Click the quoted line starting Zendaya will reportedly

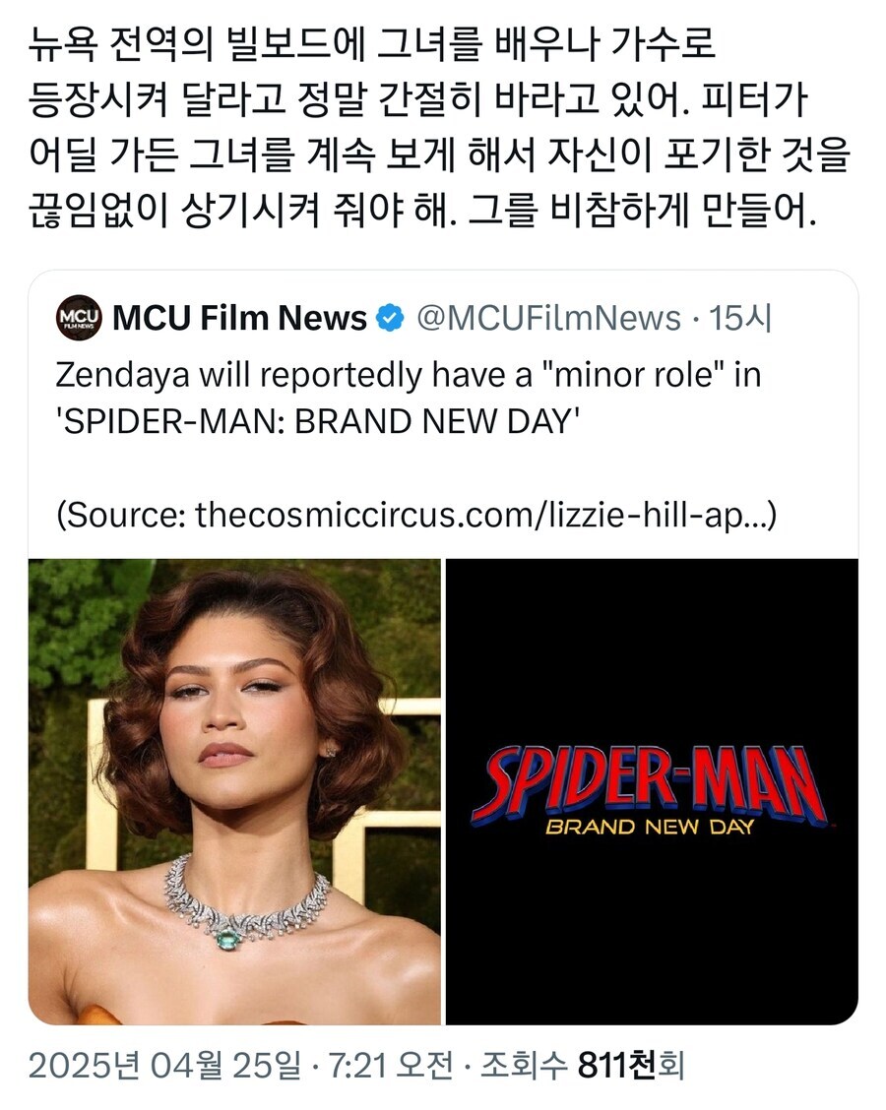(409, 375)
